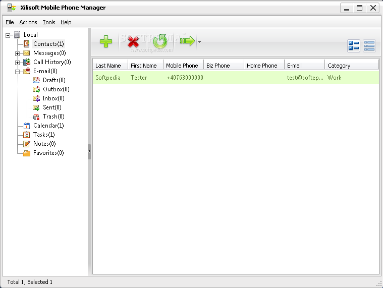Image resolution: width=383 pixels, height=288 pixels.
Task: Select Messages(0) in the tree
Action: [49, 53]
